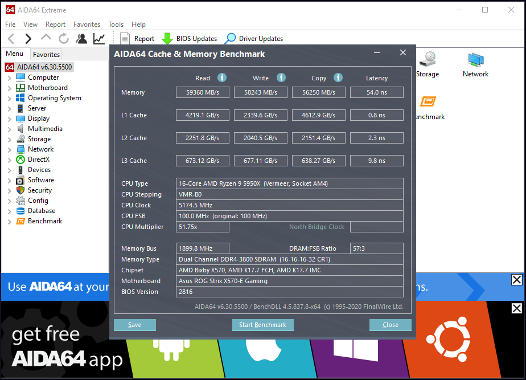The height and width of the screenshot is (380, 526).
Task: Expand the Operating System tree node
Action: click(9, 99)
